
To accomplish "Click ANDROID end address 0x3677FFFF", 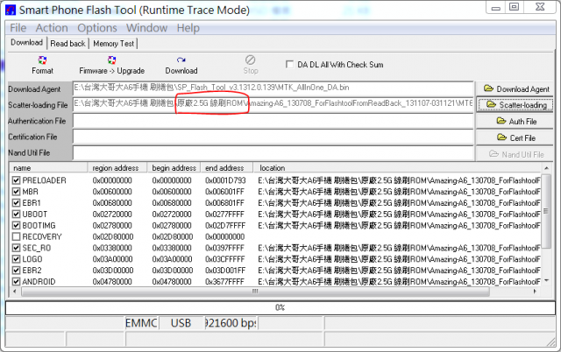I will pos(225,282).
